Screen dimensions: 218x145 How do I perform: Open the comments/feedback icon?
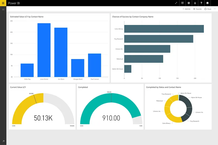(182, 3)
